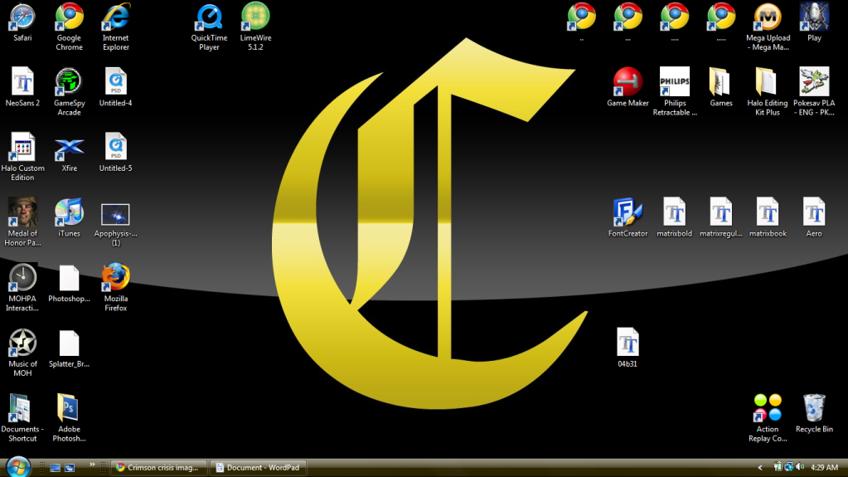This screenshot has height=477, width=848.
Task: Select the GameSpy Arcade icon
Action: coord(69,82)
